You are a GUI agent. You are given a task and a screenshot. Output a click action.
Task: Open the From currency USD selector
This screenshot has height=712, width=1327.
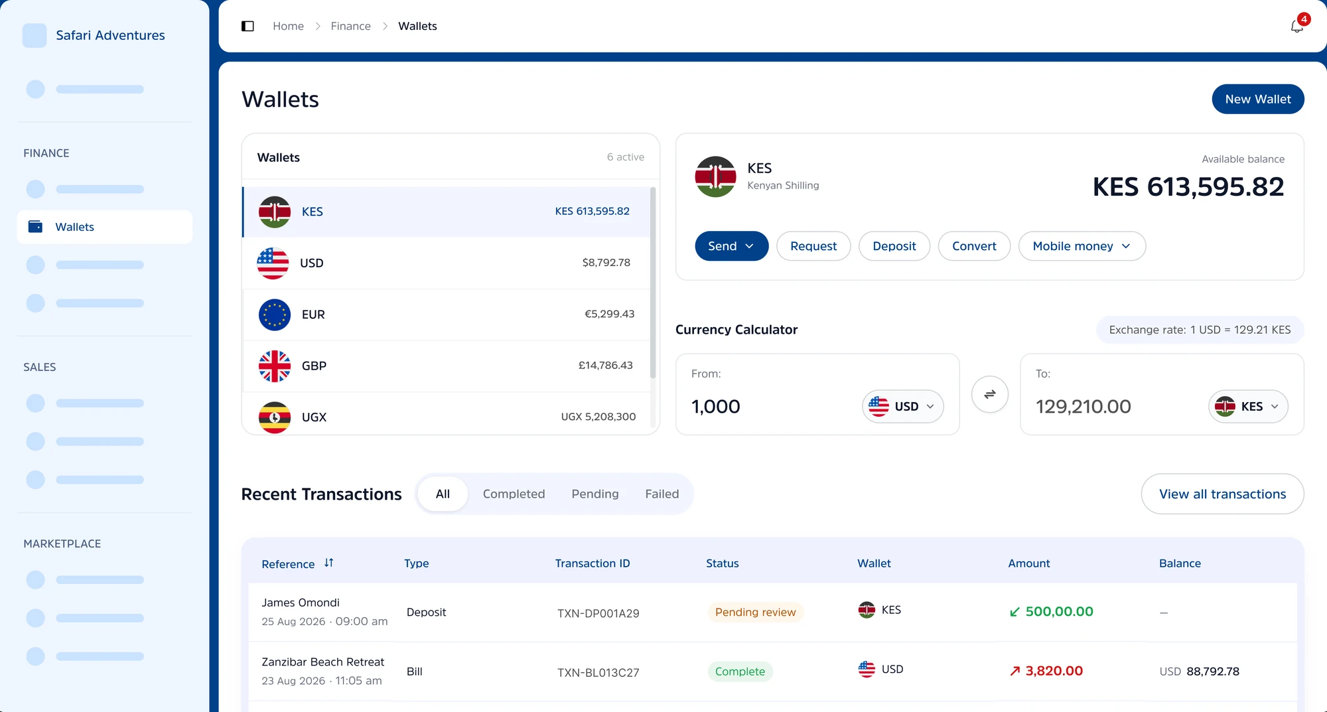coord(902,406)
